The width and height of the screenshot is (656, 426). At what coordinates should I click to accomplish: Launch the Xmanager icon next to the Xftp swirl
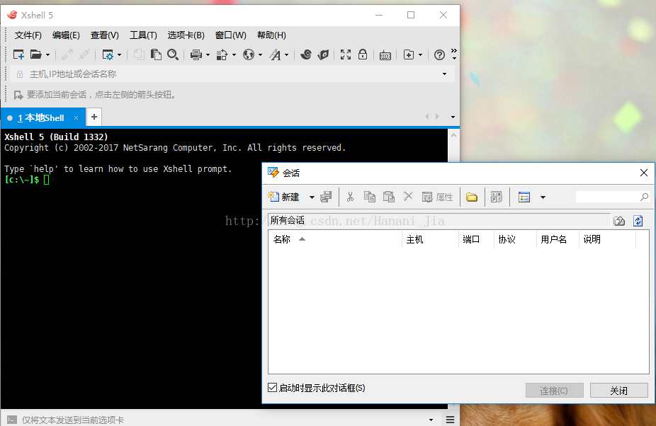[323, 54]
